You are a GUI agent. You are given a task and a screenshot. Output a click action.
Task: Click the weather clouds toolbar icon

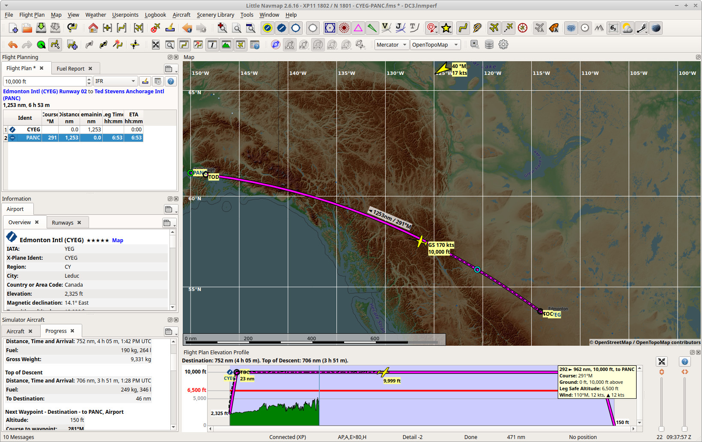(628, 28)
